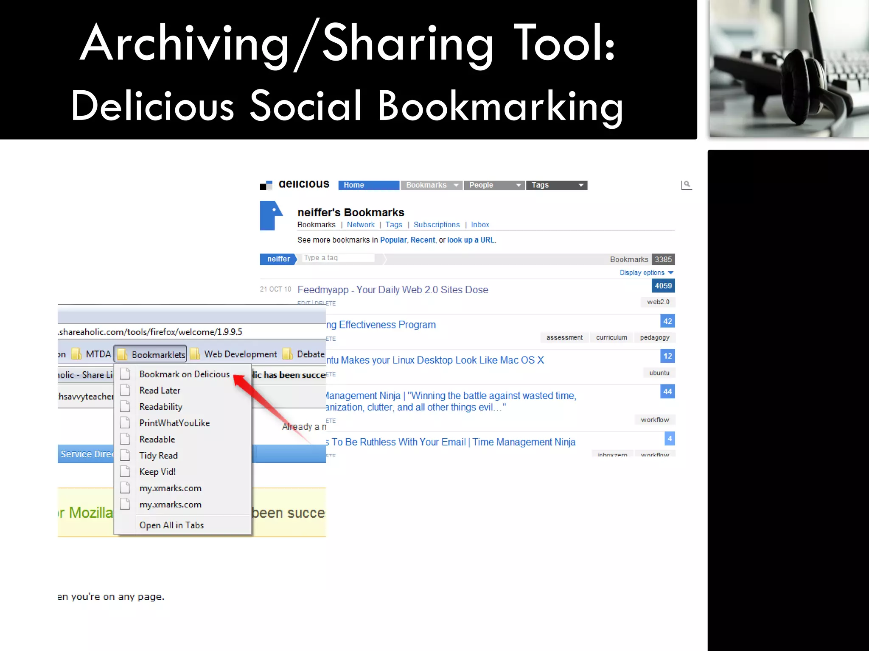Open the Feedmyapp bookmark title

coord(392,290)
